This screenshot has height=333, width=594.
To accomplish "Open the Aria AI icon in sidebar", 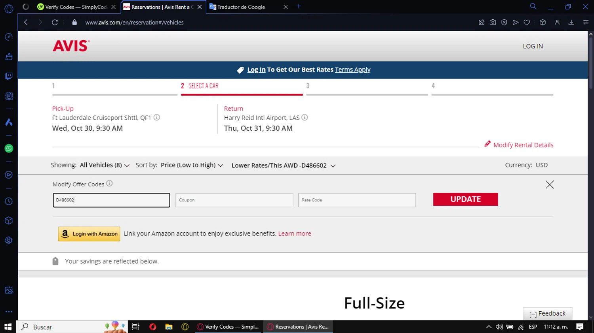I will point(9,122).
